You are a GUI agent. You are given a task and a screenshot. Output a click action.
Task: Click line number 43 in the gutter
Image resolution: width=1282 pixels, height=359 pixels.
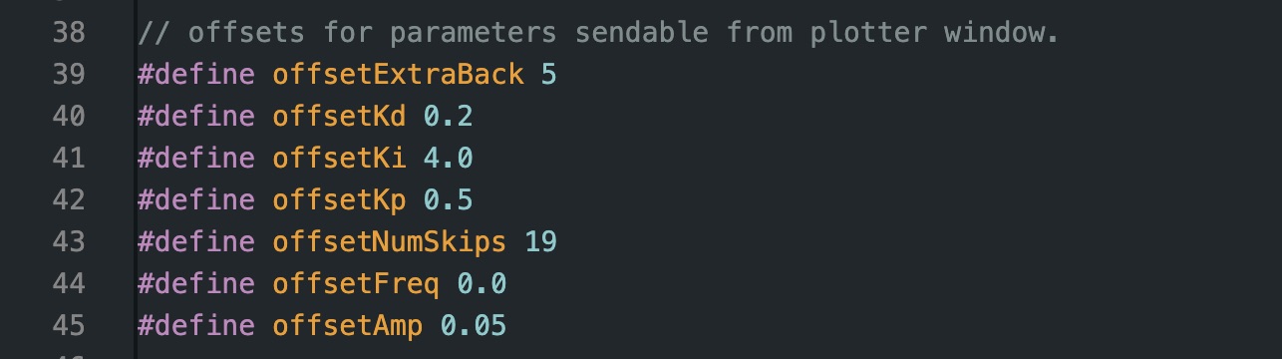[68, 243]
